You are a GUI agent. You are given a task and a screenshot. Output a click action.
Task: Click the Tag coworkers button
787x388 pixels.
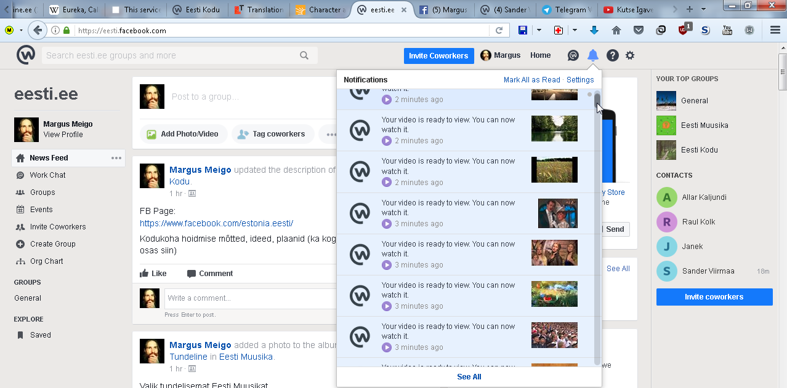(x=272, y=134)
